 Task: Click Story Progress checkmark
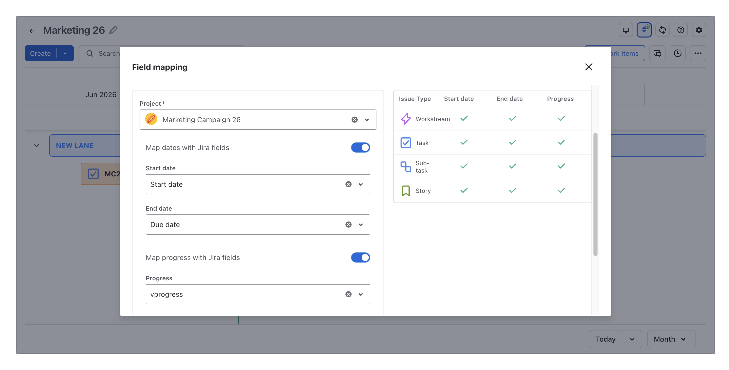(561, 190)
